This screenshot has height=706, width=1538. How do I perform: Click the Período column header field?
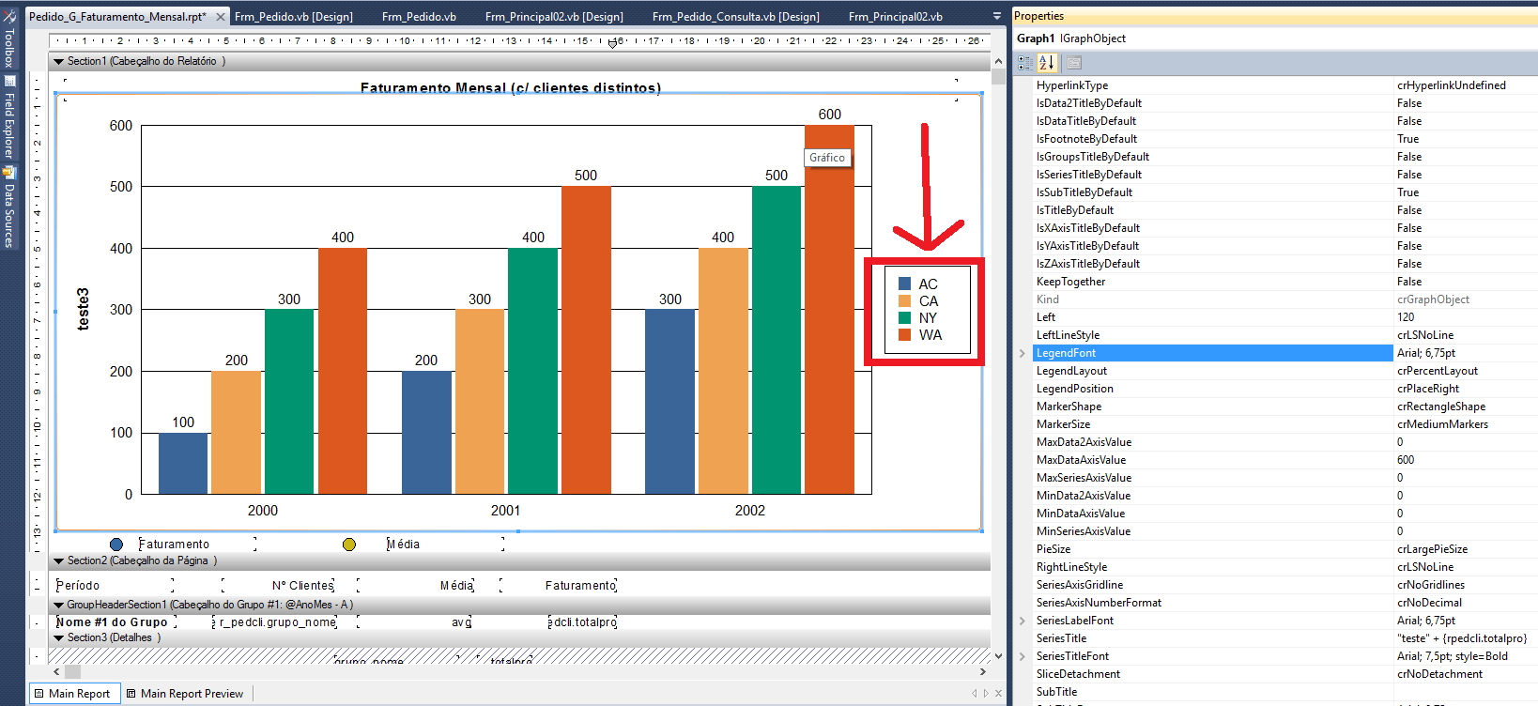(115, 586)
